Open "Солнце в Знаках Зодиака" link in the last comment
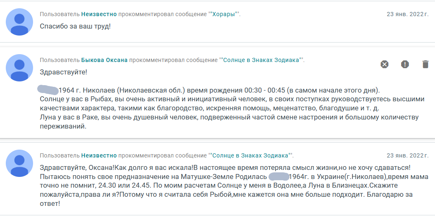The height and width of the screenshot is (217, 435). (x=250, y=156)
